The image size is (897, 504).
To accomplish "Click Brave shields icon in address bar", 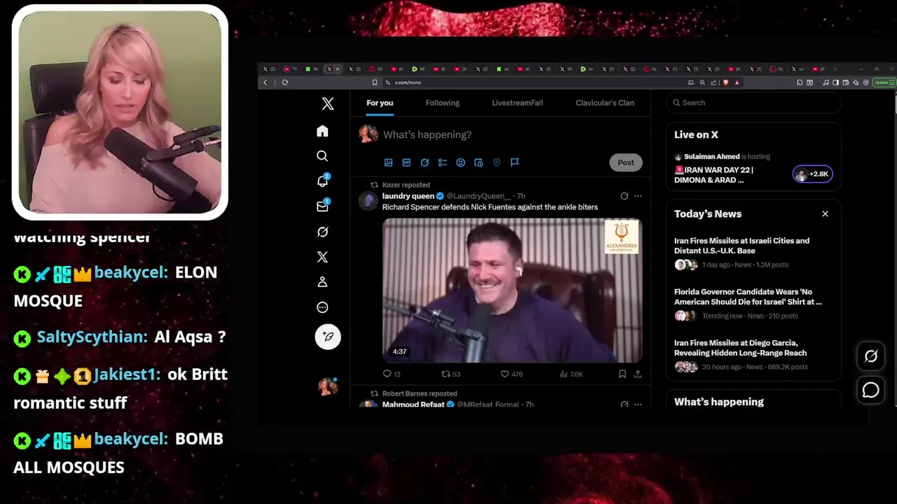I will [x=726, y=83].
